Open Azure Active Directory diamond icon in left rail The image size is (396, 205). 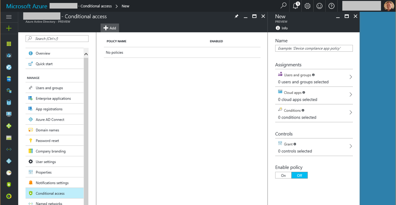(x=9, y=161)
